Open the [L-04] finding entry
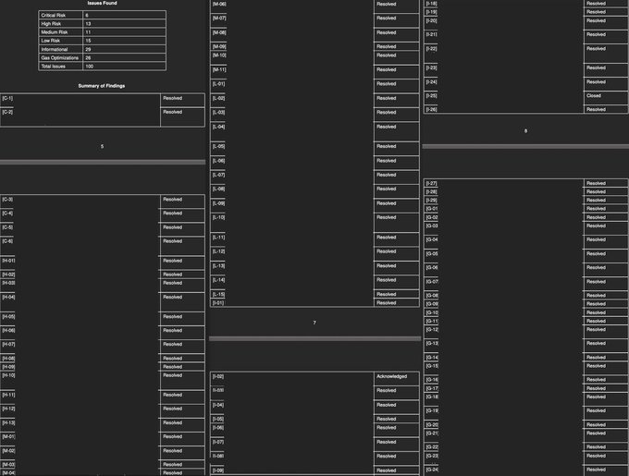 [x=219, y=127]
